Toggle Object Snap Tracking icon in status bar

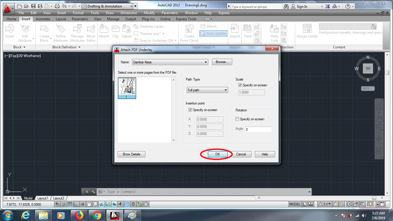(102, 204)
